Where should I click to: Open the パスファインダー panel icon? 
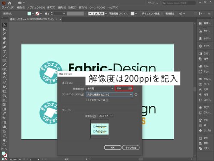pos(205,149)
